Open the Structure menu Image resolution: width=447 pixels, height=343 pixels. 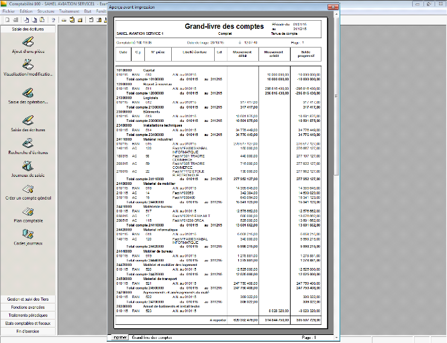(46, 11)
